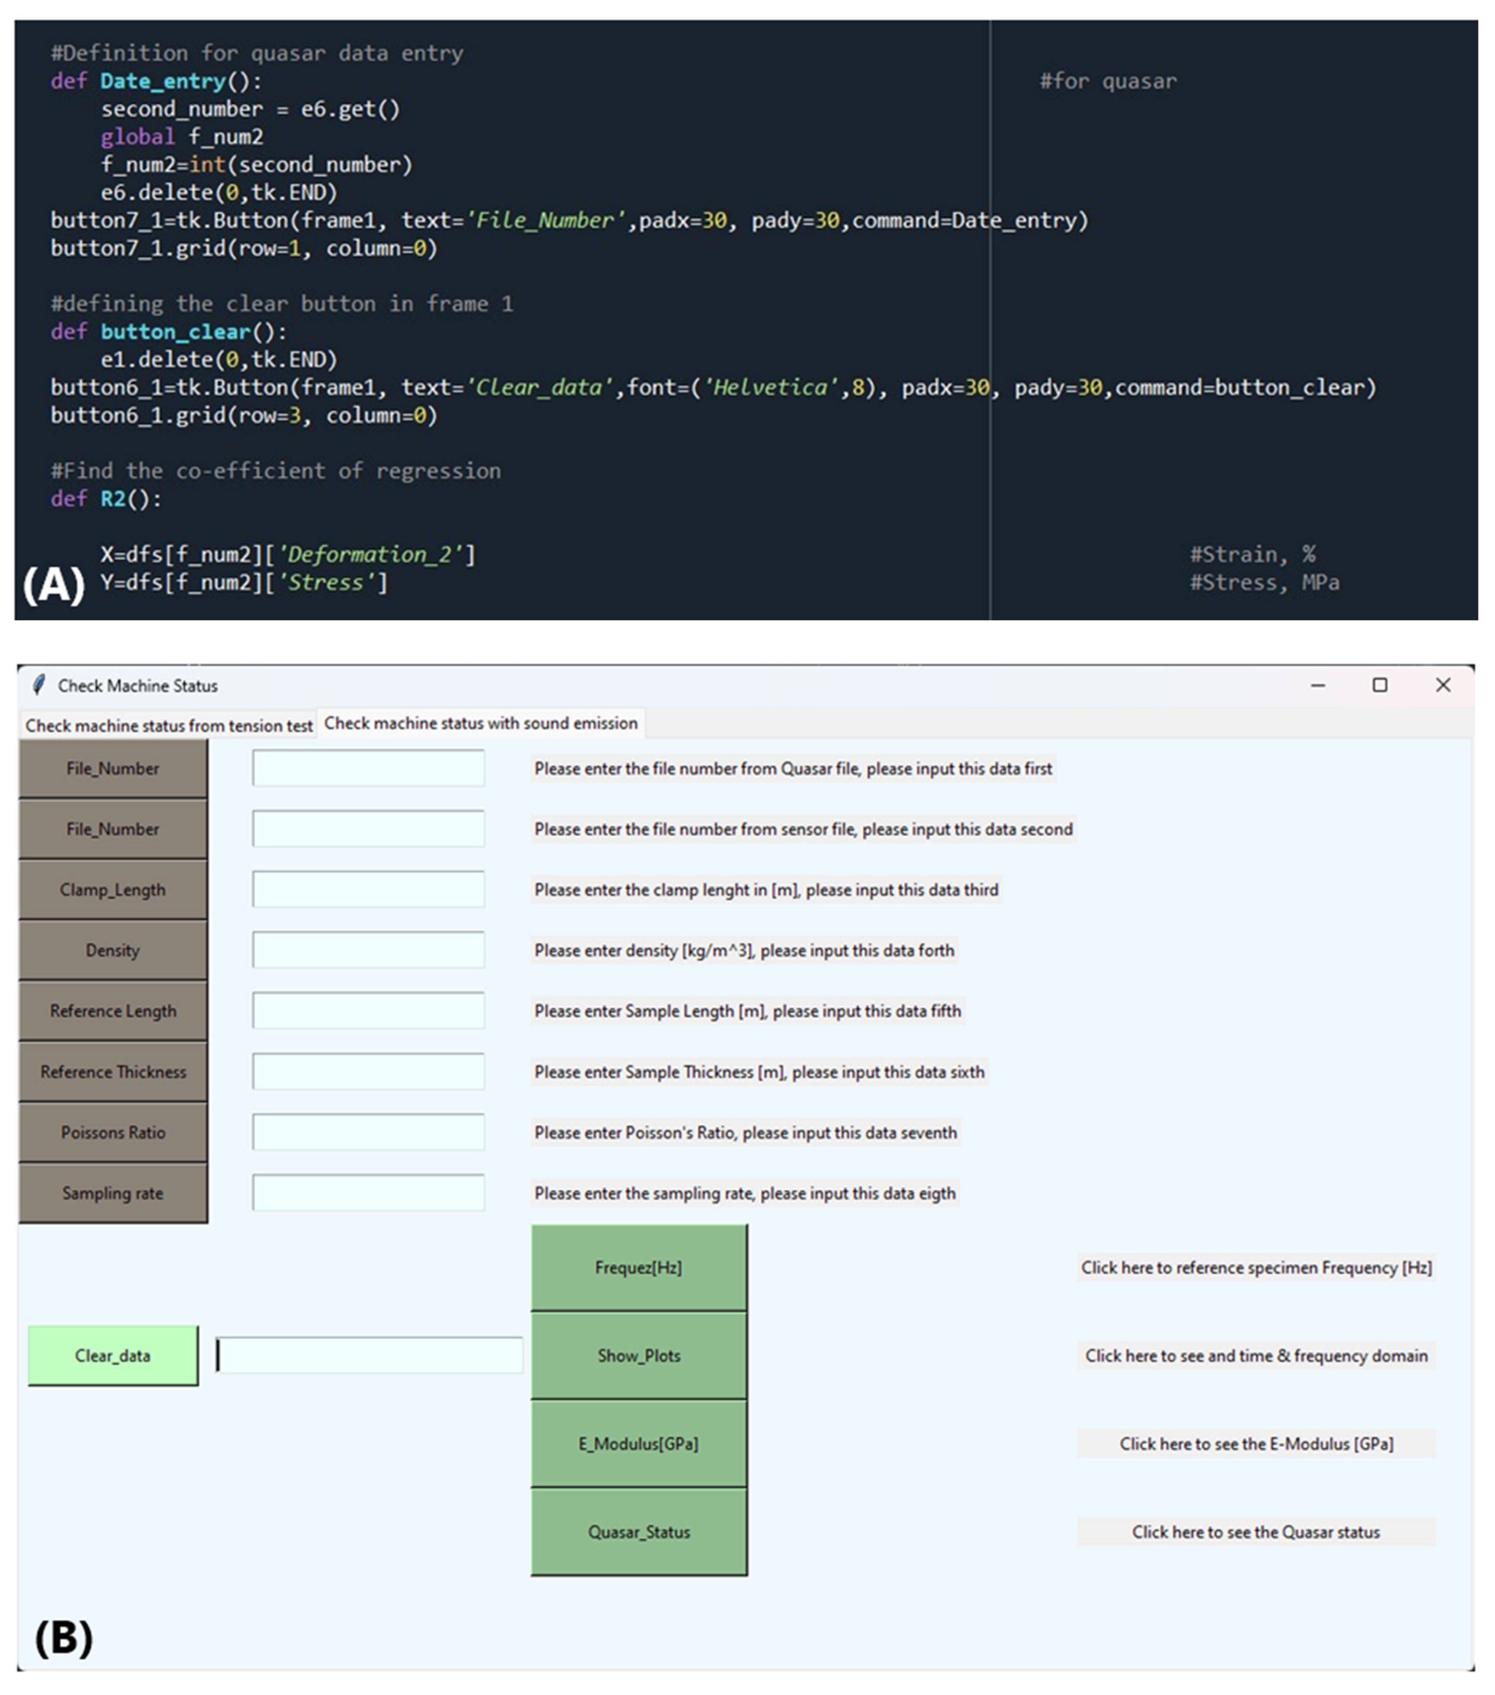Click the green Clear_data button
Viewport: 1495px width, 1695px height.
(113, 1355)
